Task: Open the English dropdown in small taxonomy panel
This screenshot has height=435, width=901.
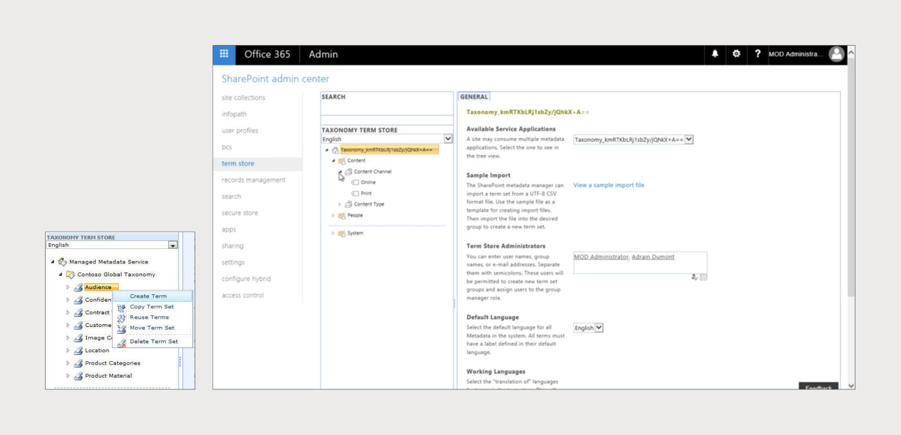Action: [x=173, y=245]
